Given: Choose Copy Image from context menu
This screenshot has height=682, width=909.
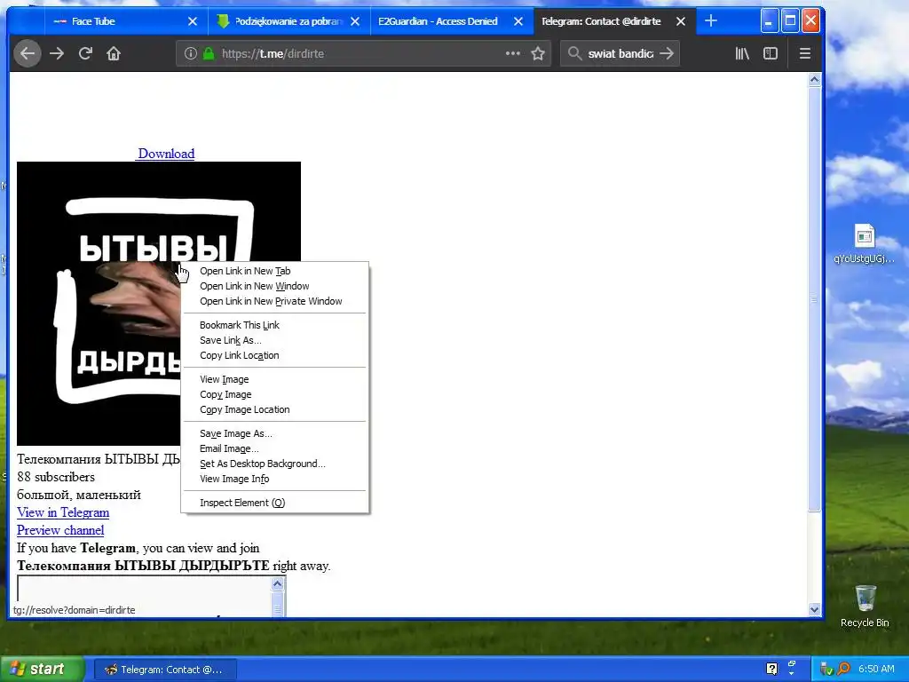Looking at the screenshot, I should coord(275,393).
